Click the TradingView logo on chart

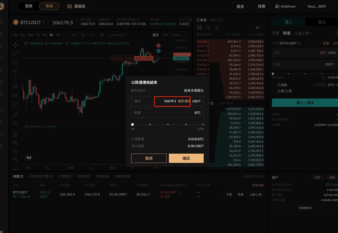(x=29, y=158)
